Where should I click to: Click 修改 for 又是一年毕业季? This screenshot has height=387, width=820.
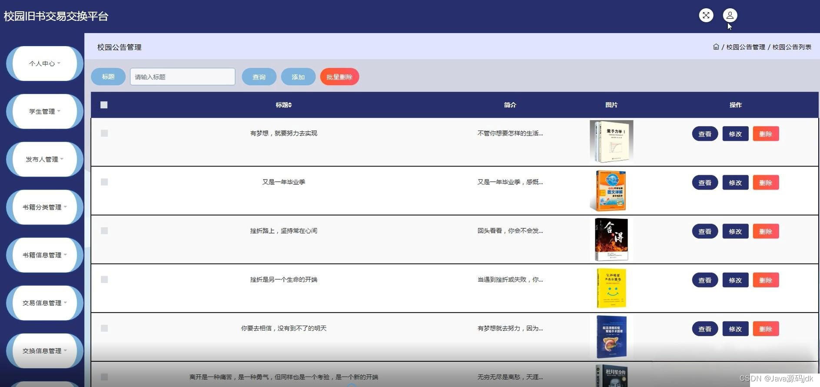(735, 183)
